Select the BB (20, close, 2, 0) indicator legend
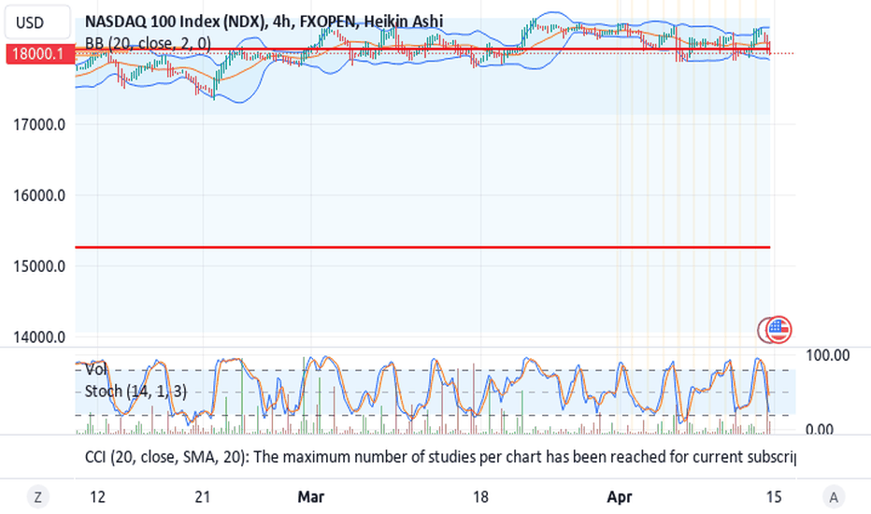Viewport: 871px width, 514px height. coord(148,43)
